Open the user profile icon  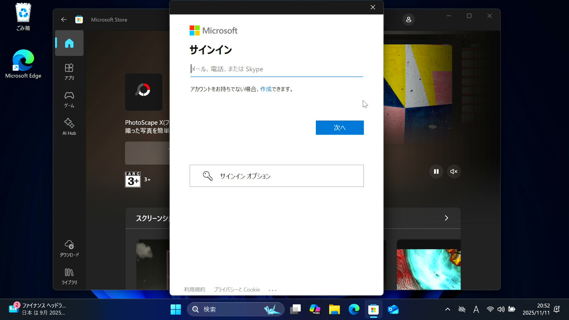[408, 20]
